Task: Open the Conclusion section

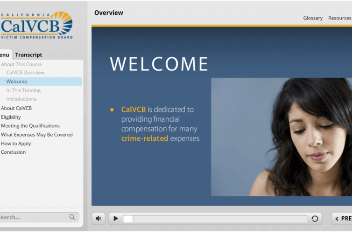Action: point(13,152)
